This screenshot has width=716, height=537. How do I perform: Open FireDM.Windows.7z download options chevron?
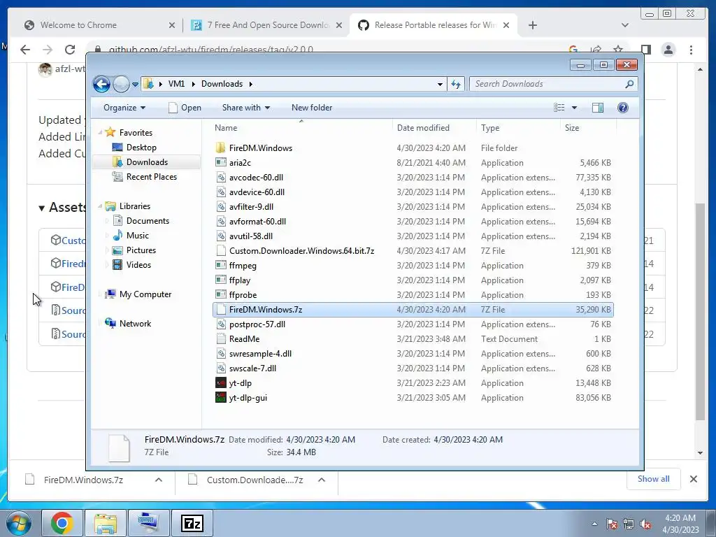pyautogui.click(x=159, y=480)
